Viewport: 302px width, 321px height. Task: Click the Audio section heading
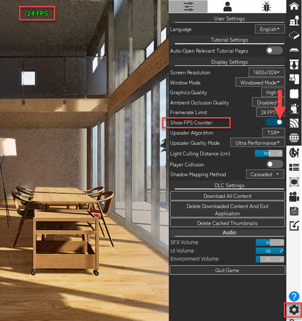coord(230,233)
